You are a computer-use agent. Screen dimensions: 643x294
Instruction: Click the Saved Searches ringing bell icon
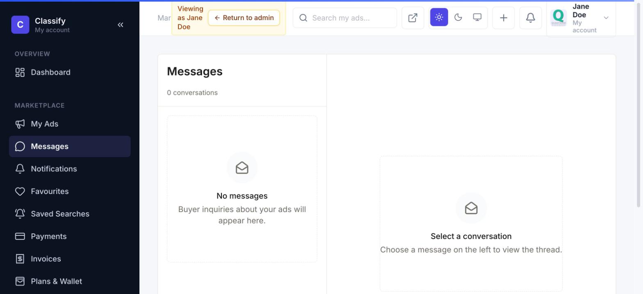pyautogui.click(x=20, y=214)
